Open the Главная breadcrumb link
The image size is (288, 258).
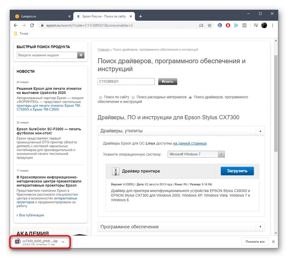[x=103, y=50]
